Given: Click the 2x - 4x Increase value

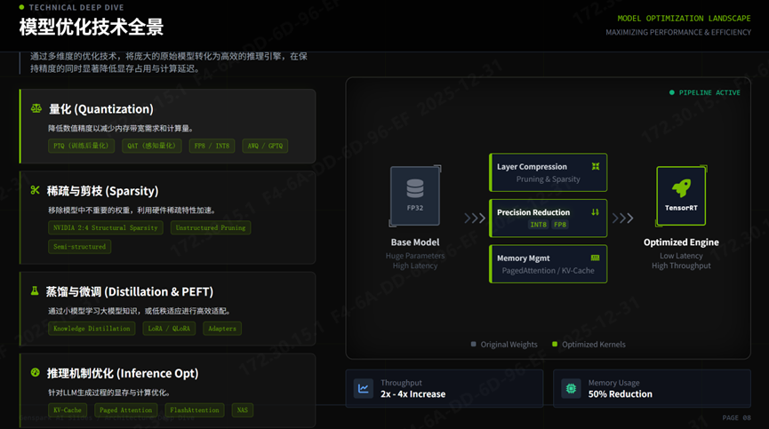Looking at the screenshot, I should pos(413,393).
